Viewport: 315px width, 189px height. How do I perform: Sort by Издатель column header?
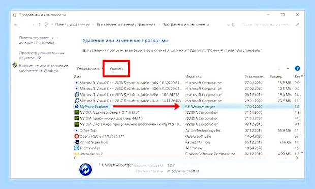(x=194, y=77)
